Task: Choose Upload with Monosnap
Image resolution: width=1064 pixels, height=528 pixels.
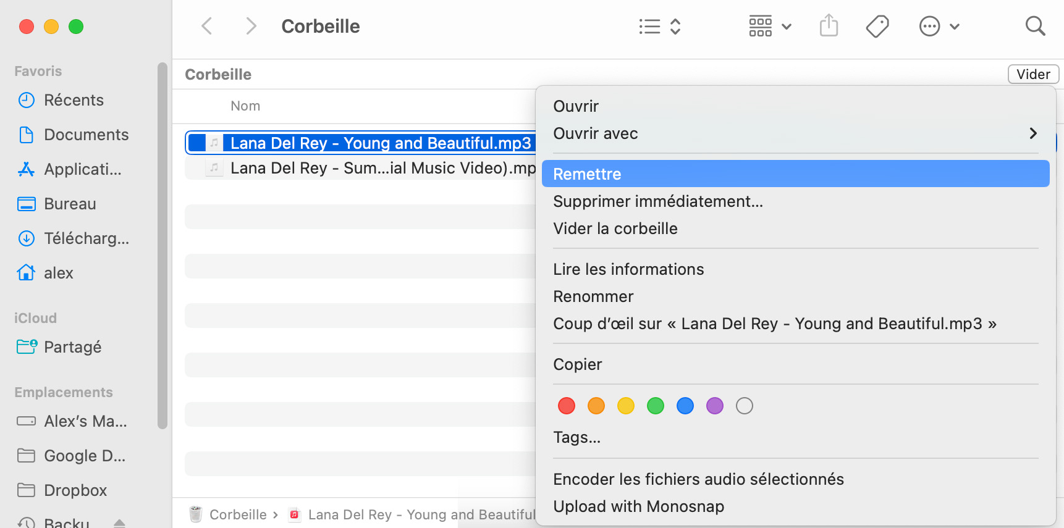Action: (x=796, y=506)
